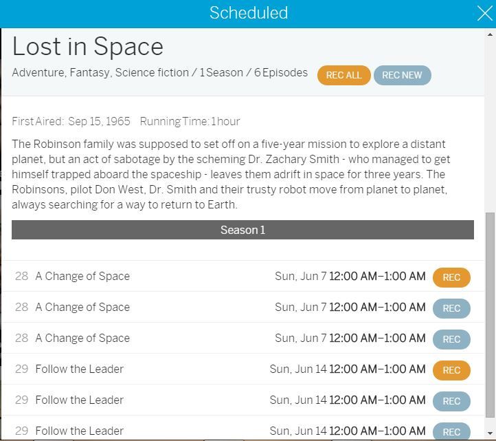This screenshot has width=496, height=441.
Task: Click the Lost in Space show title
Action: tap(88, 46)
